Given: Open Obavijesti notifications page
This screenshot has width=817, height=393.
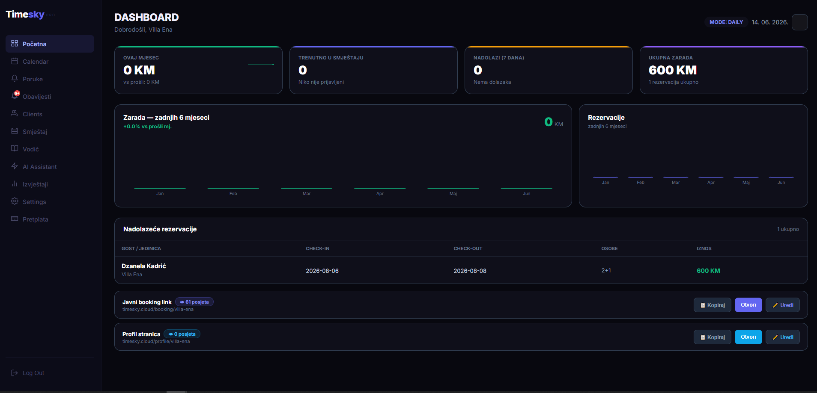Looking at the screenshot, I should coord(50,96).
